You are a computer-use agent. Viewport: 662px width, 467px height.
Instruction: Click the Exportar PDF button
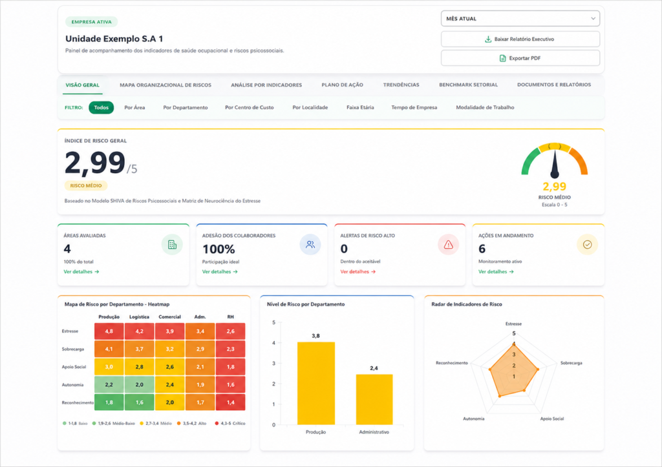pos(520,58)
